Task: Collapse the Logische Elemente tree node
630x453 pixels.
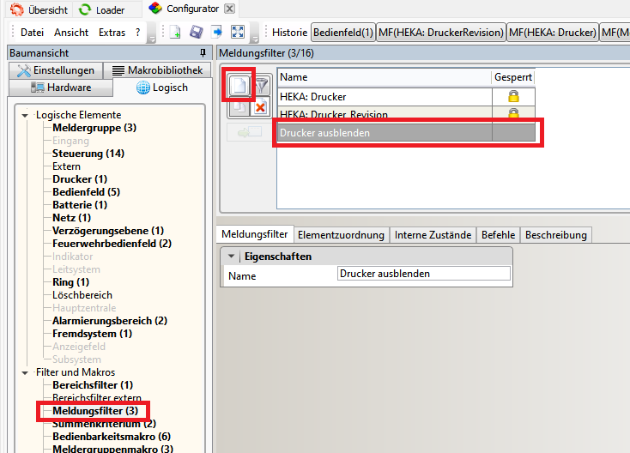Action: click(25, 115)
